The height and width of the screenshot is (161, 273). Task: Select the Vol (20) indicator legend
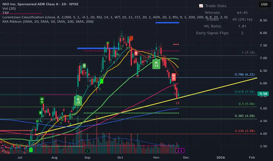(9, 8)
